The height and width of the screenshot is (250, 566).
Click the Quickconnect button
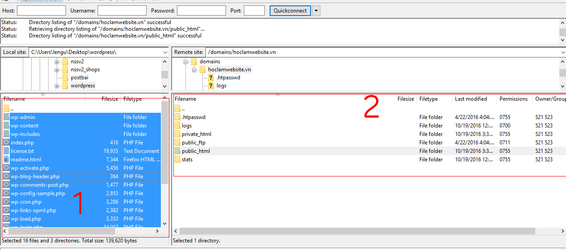[290, 11]
